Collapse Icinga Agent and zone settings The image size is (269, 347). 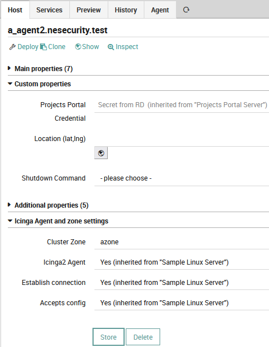pyautogui.click(x=58, y=221)
